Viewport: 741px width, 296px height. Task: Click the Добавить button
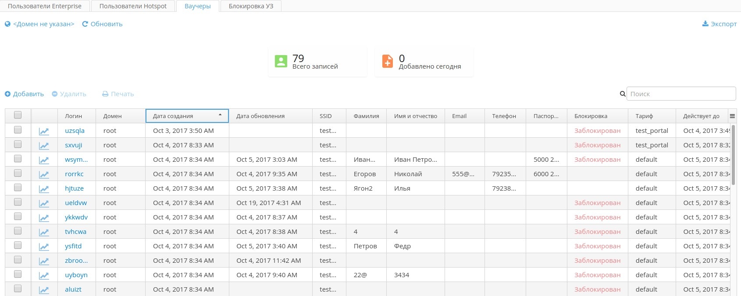click(25, 94)
